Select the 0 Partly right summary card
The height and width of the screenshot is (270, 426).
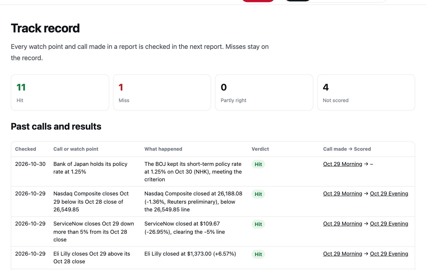(264, 93)
